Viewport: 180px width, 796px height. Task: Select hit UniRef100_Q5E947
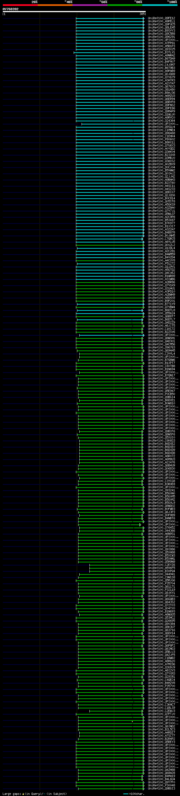point(161,391)
